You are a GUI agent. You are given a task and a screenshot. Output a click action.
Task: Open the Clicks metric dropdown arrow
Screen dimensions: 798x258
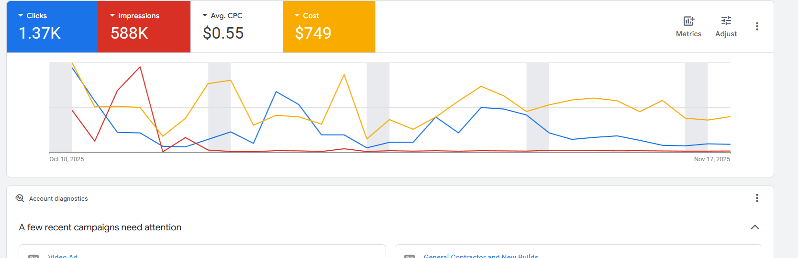coord(21,16)
